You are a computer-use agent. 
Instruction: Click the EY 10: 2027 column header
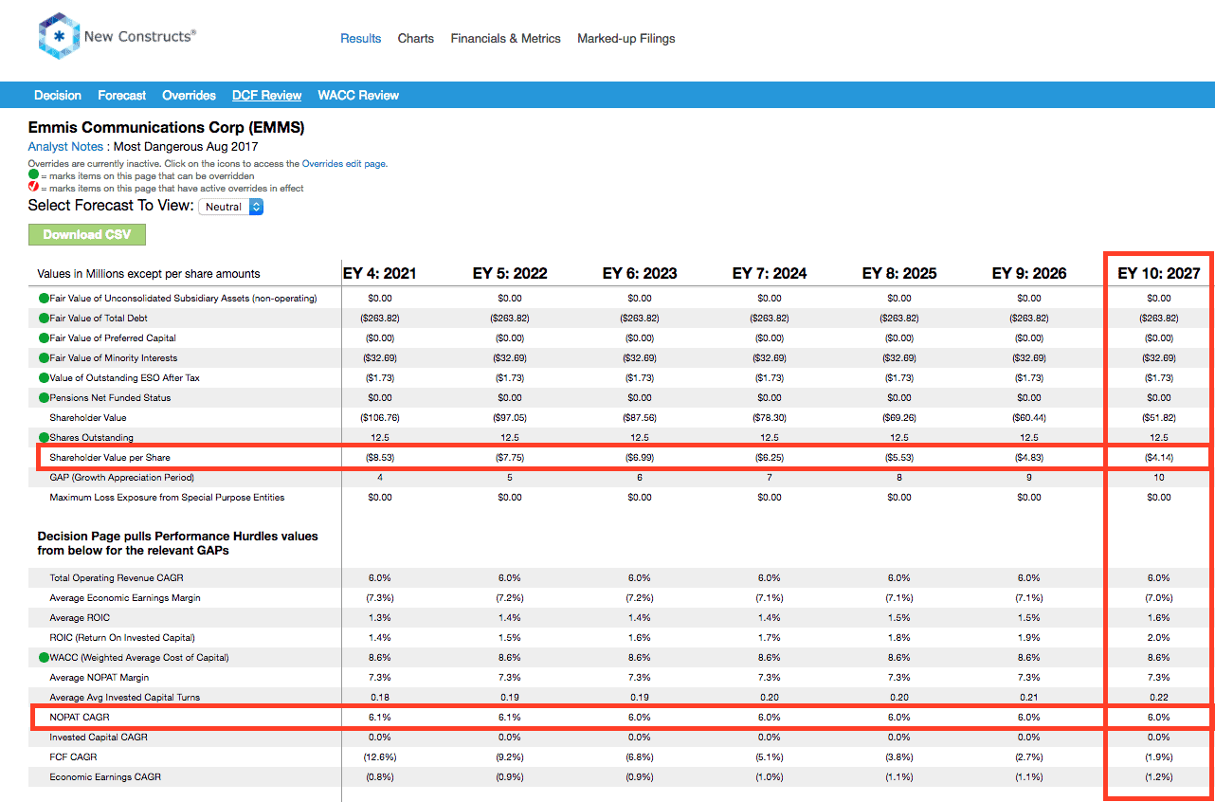[1159, 273]
